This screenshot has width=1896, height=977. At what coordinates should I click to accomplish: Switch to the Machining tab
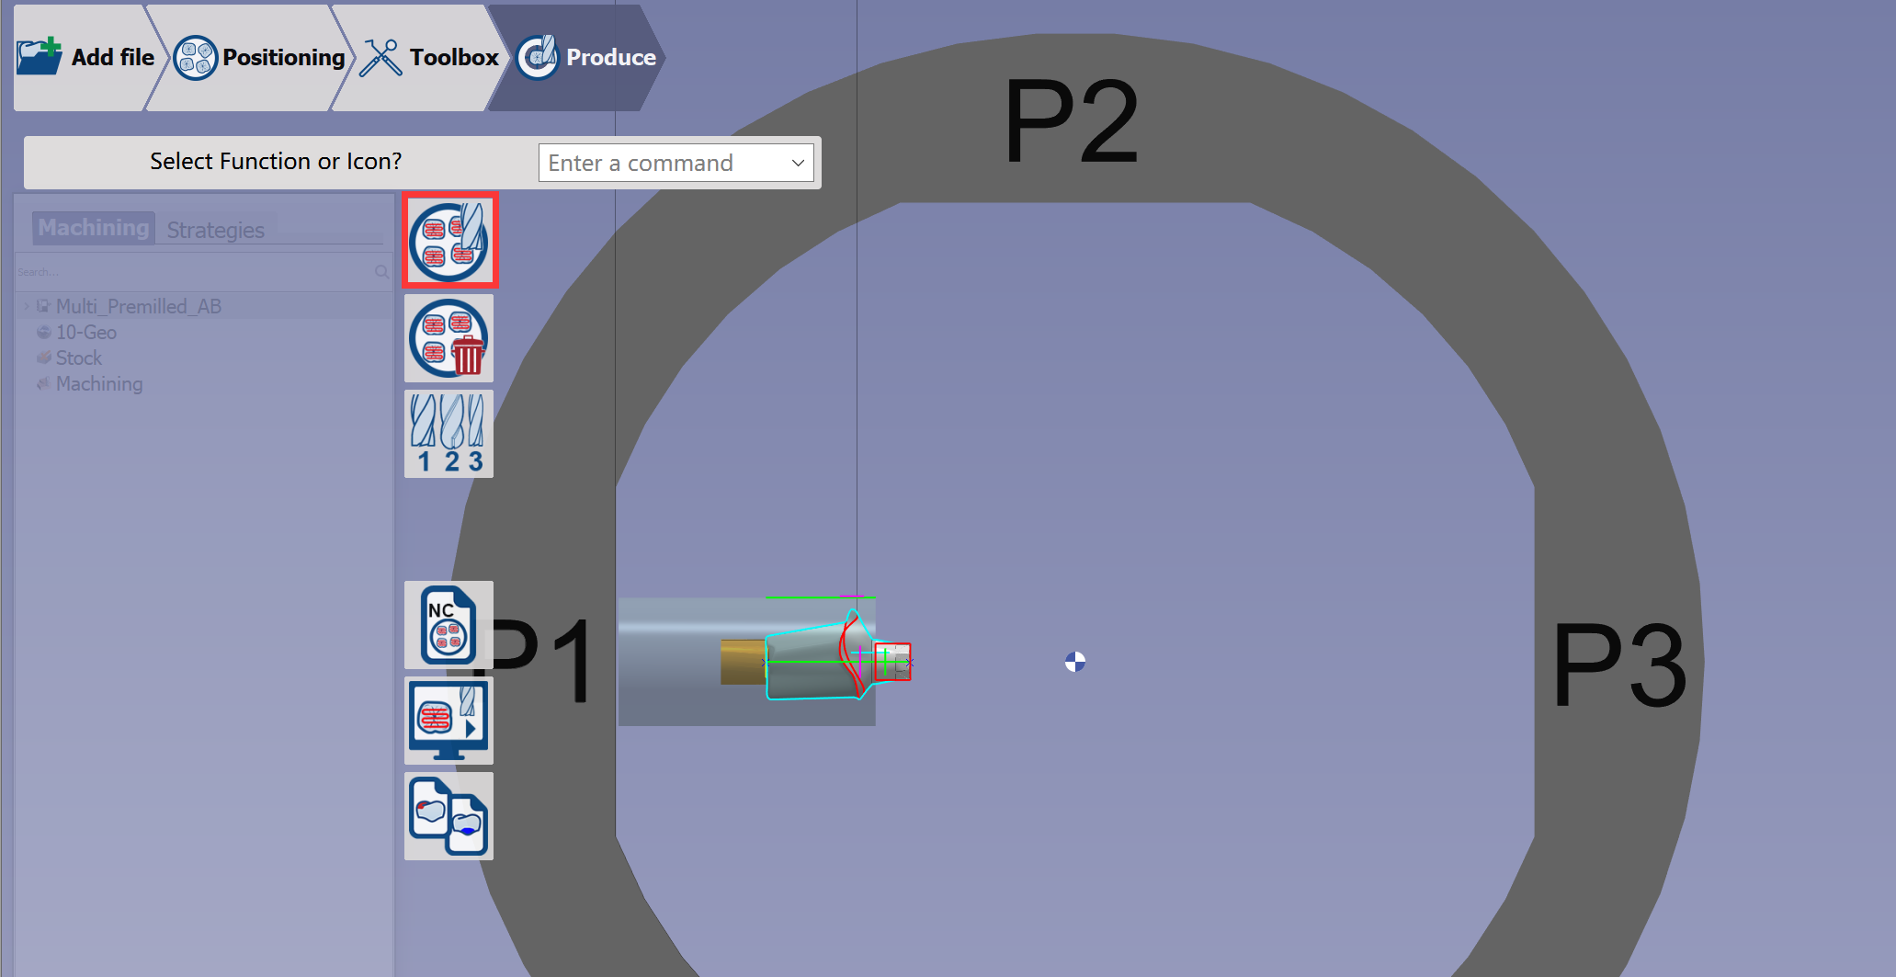[94, 228]
